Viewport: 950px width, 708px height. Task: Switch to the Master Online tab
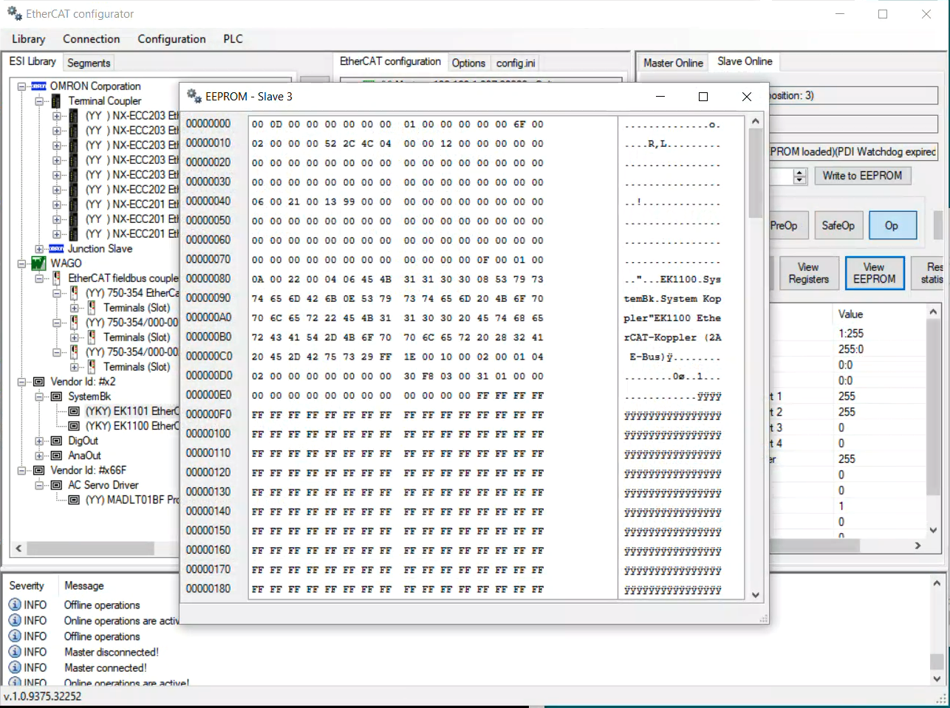(672, 63)
